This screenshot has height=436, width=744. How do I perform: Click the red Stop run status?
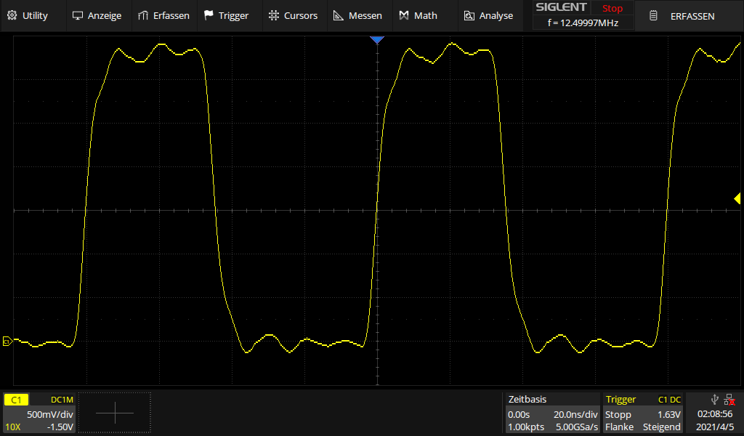click(x=612, y=8)
